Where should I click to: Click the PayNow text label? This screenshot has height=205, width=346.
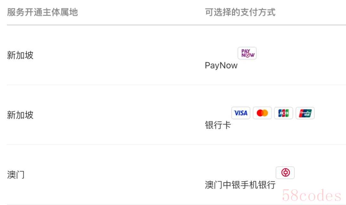221,65
